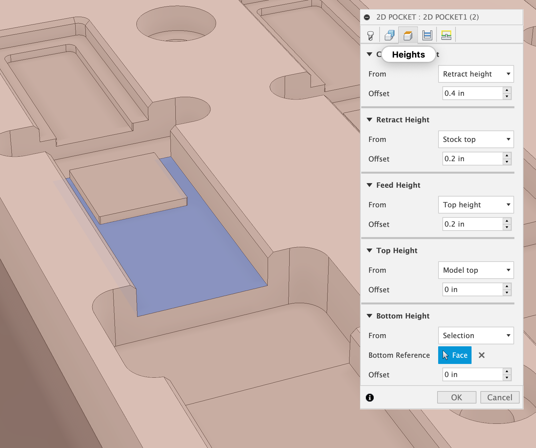The width and height of the screenshot is (536, 448).
Task: Open the Retract Height From dropdown showing Stock top
Action: tap(476, 139)
